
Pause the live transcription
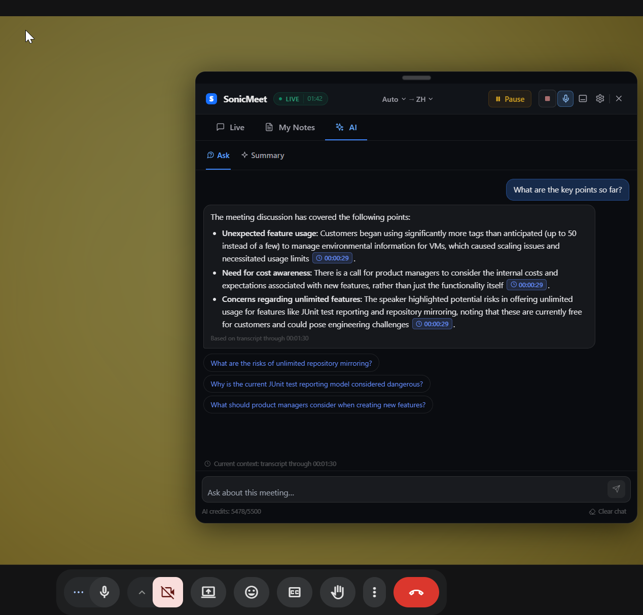[510, 99]
